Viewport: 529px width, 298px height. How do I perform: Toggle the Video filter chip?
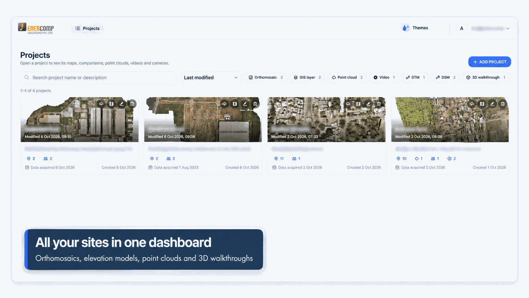(384, 78)
